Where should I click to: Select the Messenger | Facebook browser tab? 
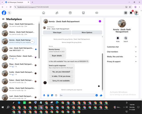[x=17, y=2]
